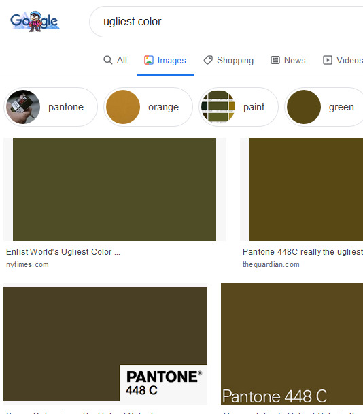Filter results by the paint chip
This screenshot has width=363, height=414.
tap(239, 107)
